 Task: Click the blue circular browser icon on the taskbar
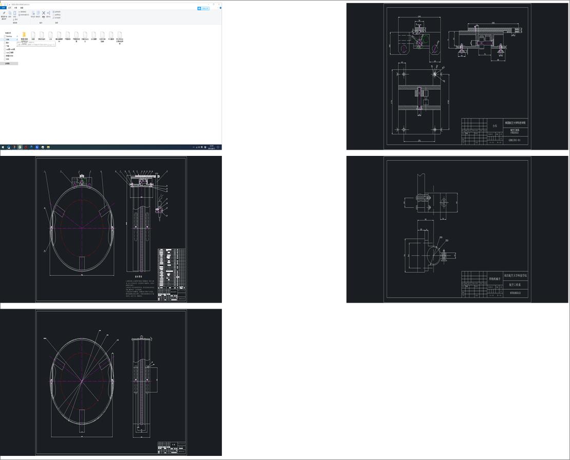point(9,147)
